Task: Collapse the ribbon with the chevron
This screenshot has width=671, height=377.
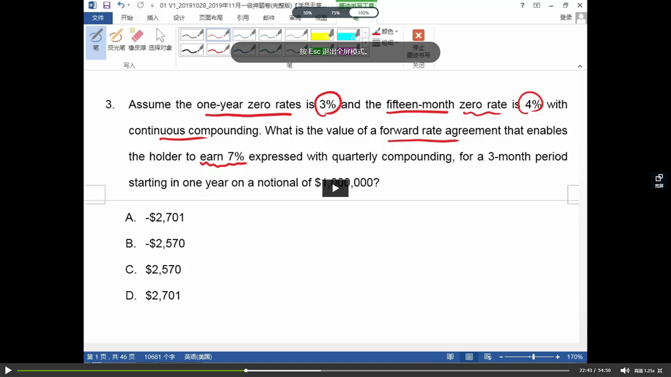Action: [x=580, y=66]
